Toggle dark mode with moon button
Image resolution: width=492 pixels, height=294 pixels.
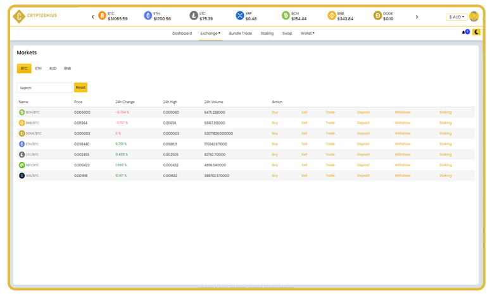(476, 32)
